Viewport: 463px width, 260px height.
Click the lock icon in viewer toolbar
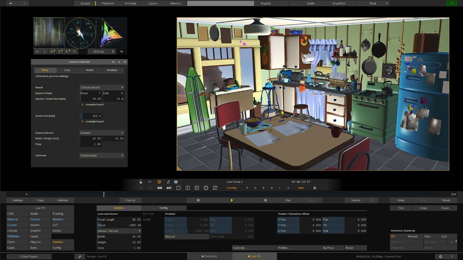(x=141, y=182)
